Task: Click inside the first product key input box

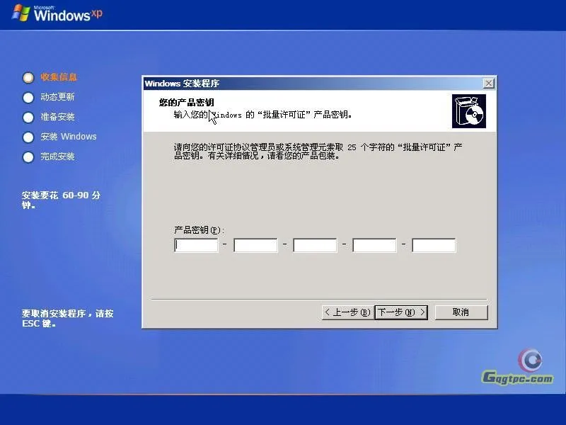Action: click(196, 244)
